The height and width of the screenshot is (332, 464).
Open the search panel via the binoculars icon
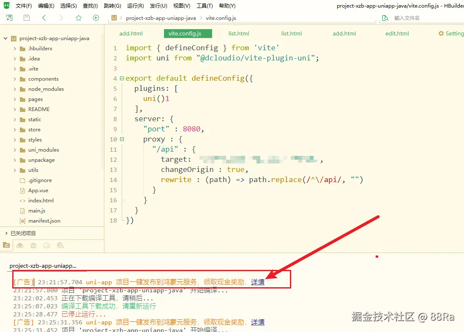[20, 245]
